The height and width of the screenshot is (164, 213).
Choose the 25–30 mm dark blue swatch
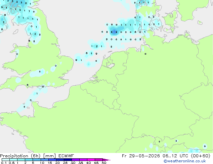(68, 160)
